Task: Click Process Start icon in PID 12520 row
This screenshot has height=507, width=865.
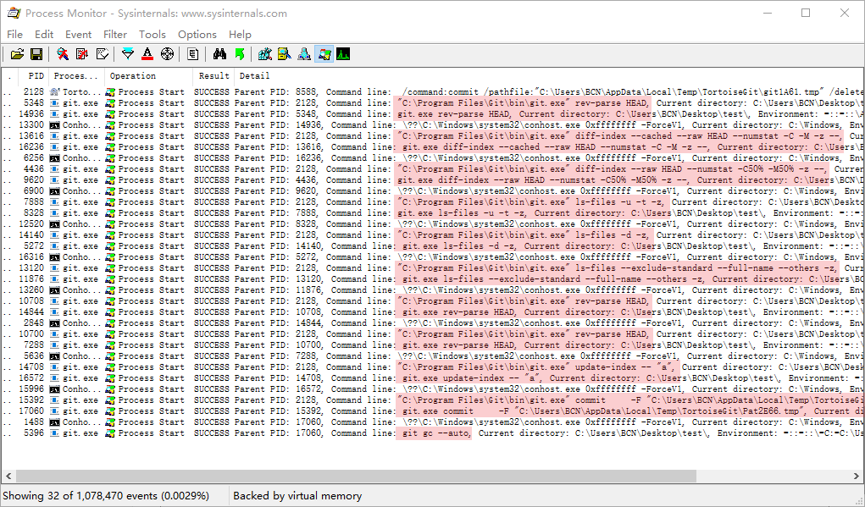Action: [x=110, y=224]
